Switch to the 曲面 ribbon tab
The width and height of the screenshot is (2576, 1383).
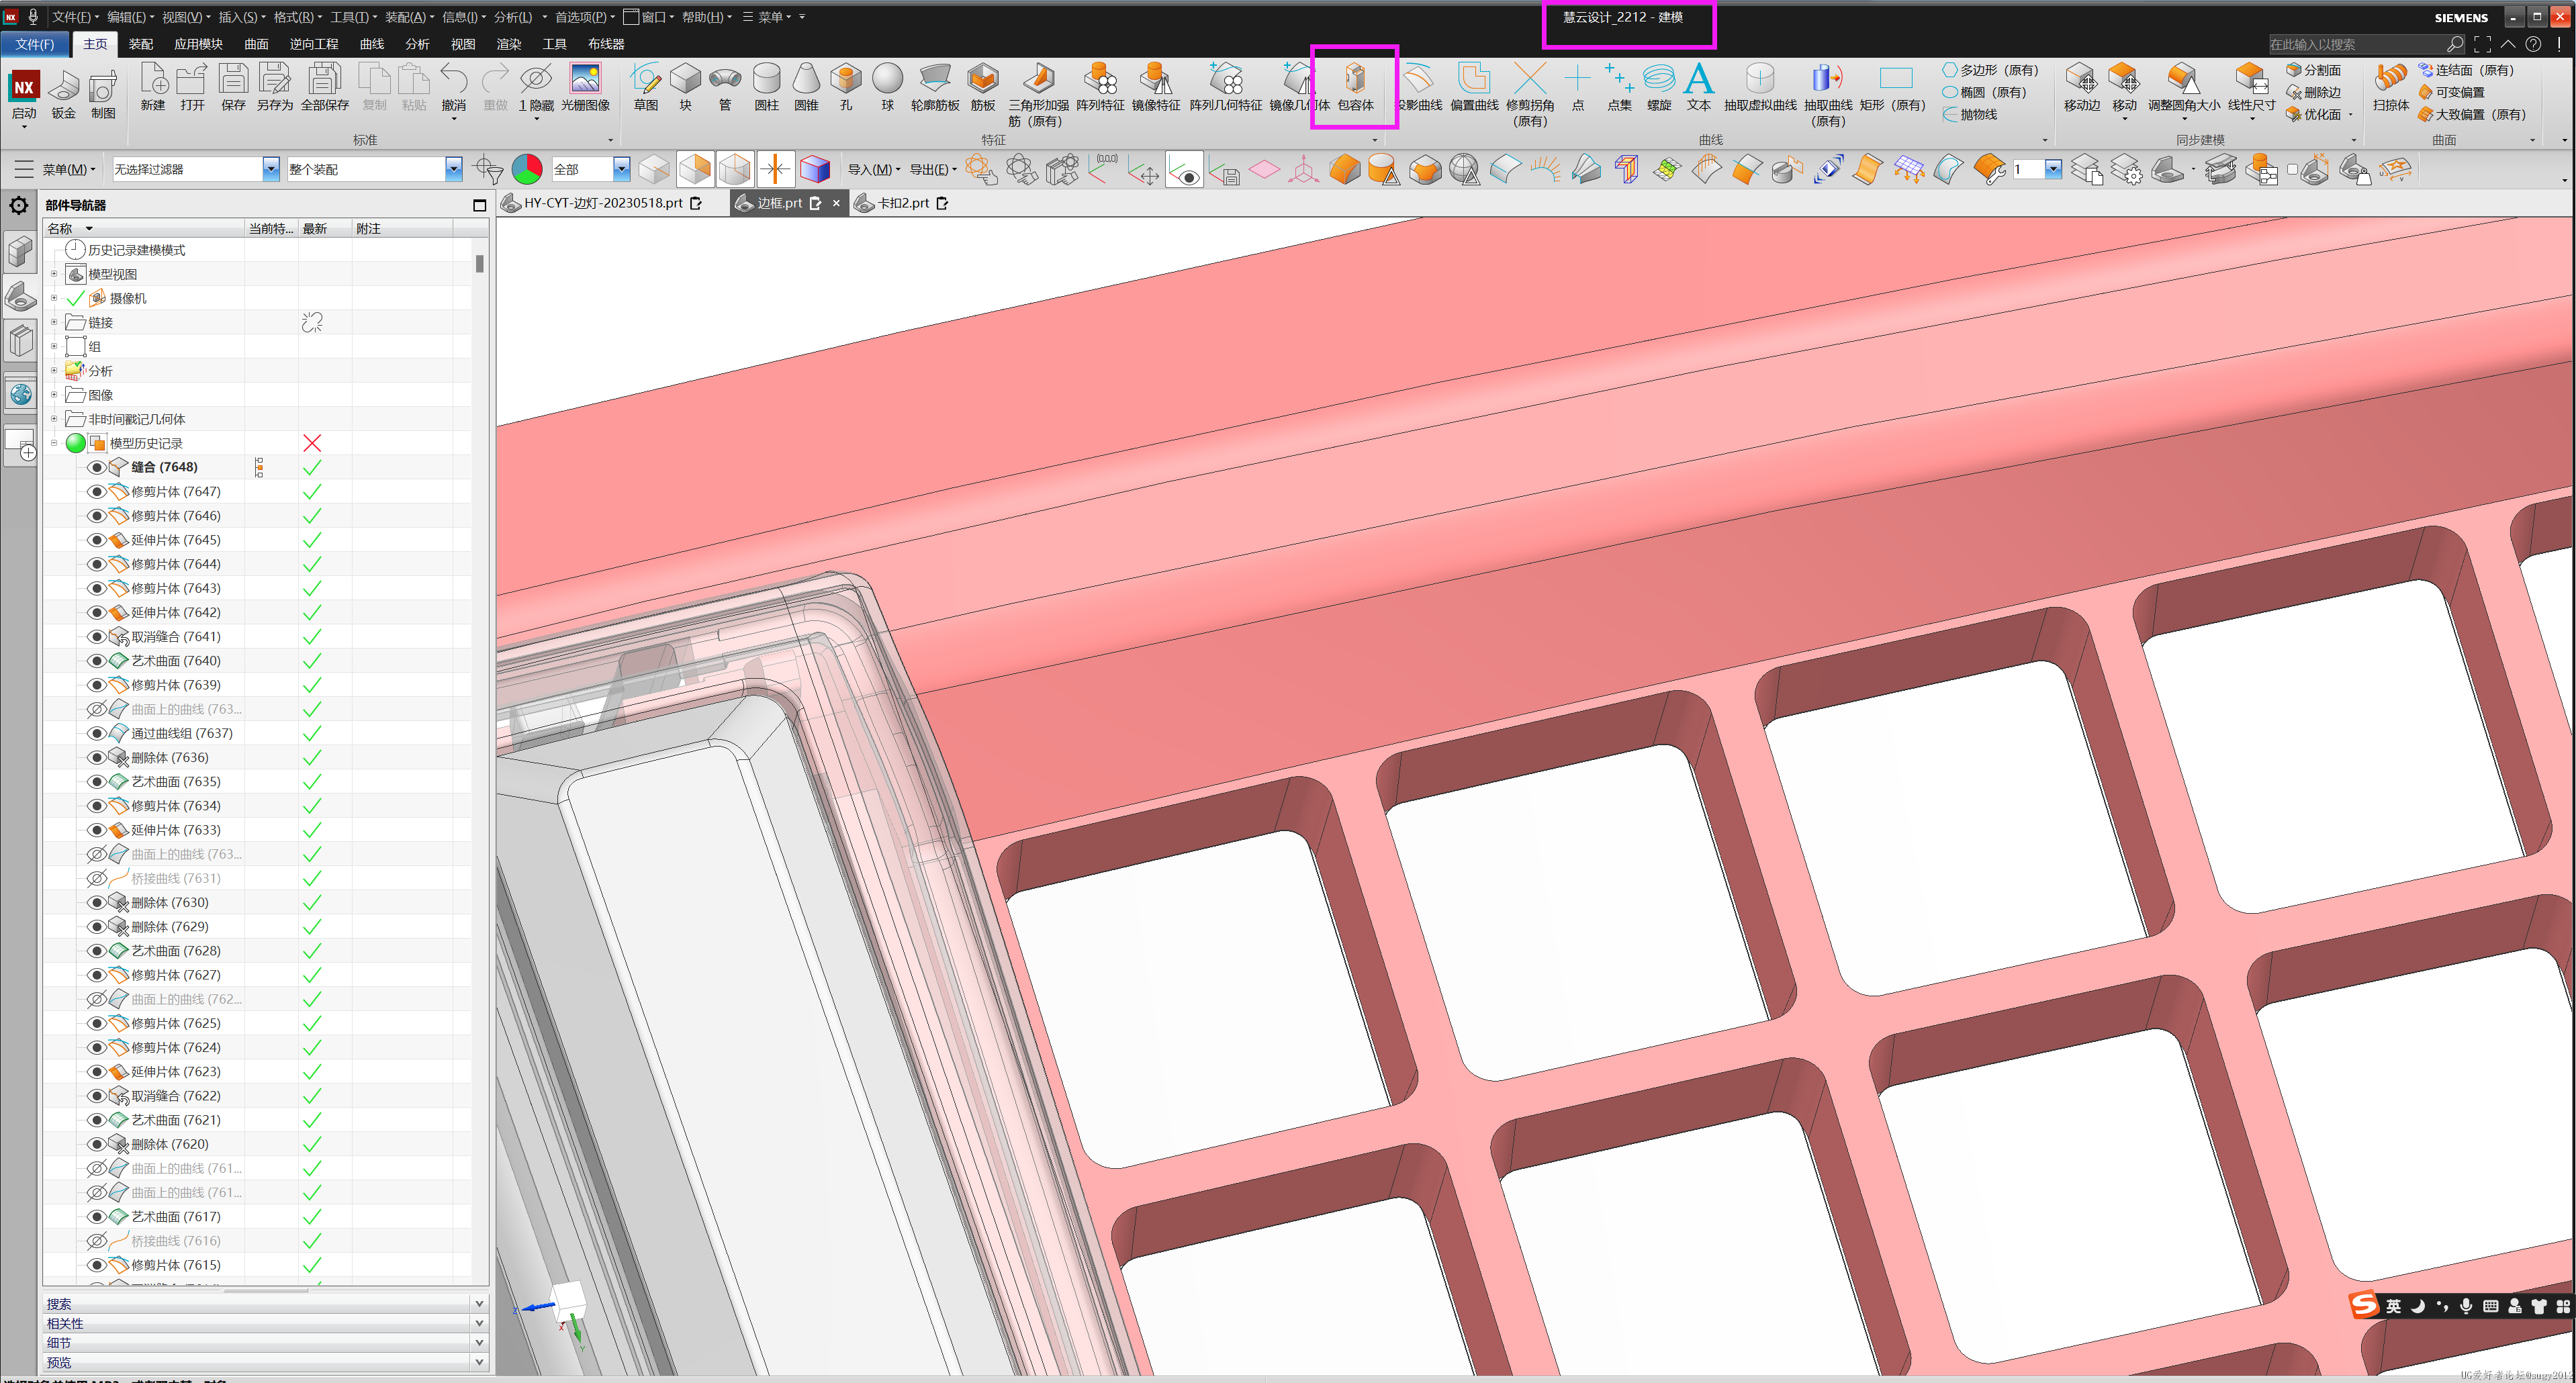[x=256, y=44]
